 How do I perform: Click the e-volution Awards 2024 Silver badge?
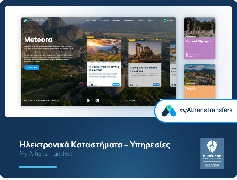coord(212,153)
